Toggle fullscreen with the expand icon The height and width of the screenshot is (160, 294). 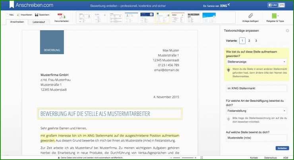[201, 158]
